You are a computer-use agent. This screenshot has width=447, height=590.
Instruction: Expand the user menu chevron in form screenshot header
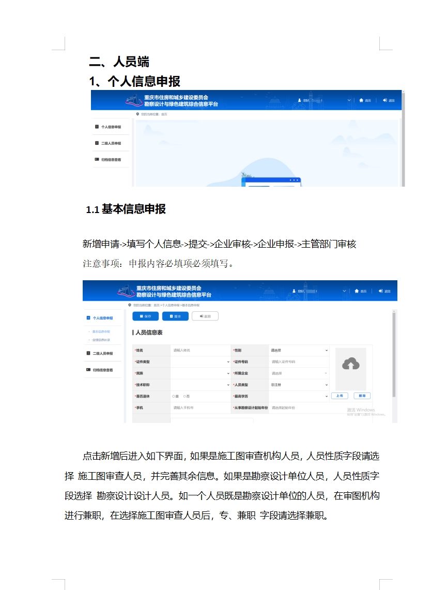tap(344, 291)
